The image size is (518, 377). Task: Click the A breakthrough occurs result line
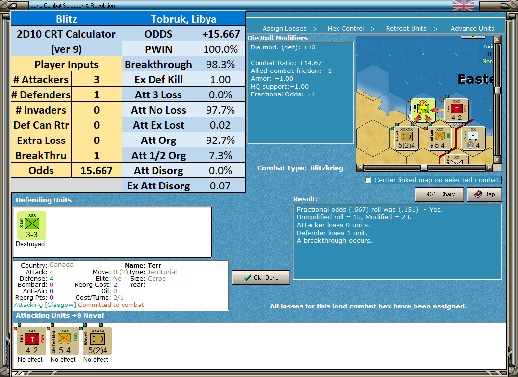[335, 241]
